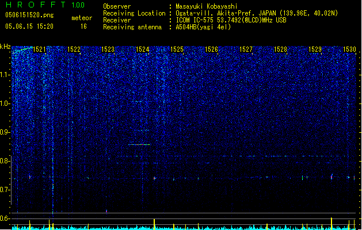Click the kHz axis unit label
Screen dimensions: 362x230
pos(5,47)
